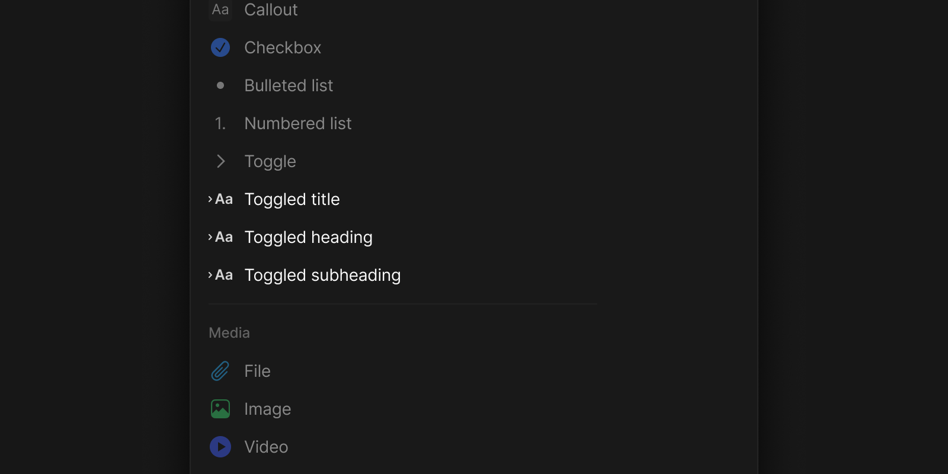Click the blue Checkbox checkmark icon
This screenshot has height=474, width=948.
[x=220, y=47]
